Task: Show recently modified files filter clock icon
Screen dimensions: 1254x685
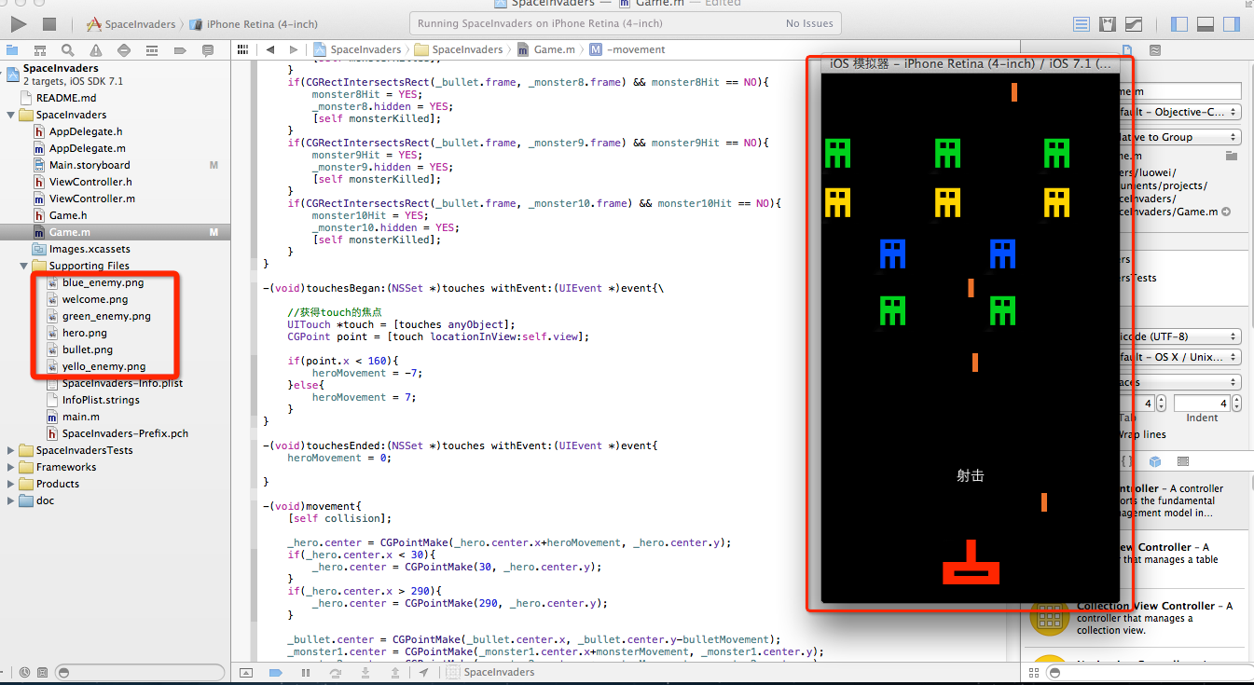Action: pos(25,672)
